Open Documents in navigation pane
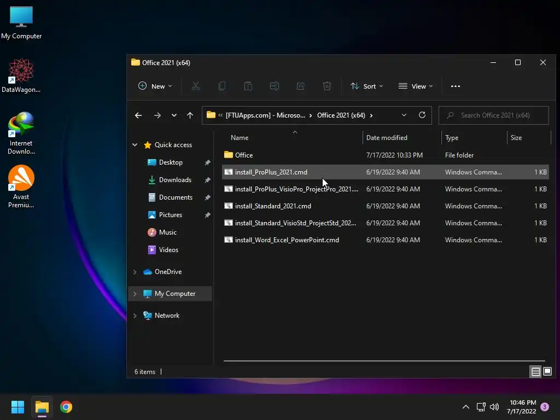 [x=176, y=197]
